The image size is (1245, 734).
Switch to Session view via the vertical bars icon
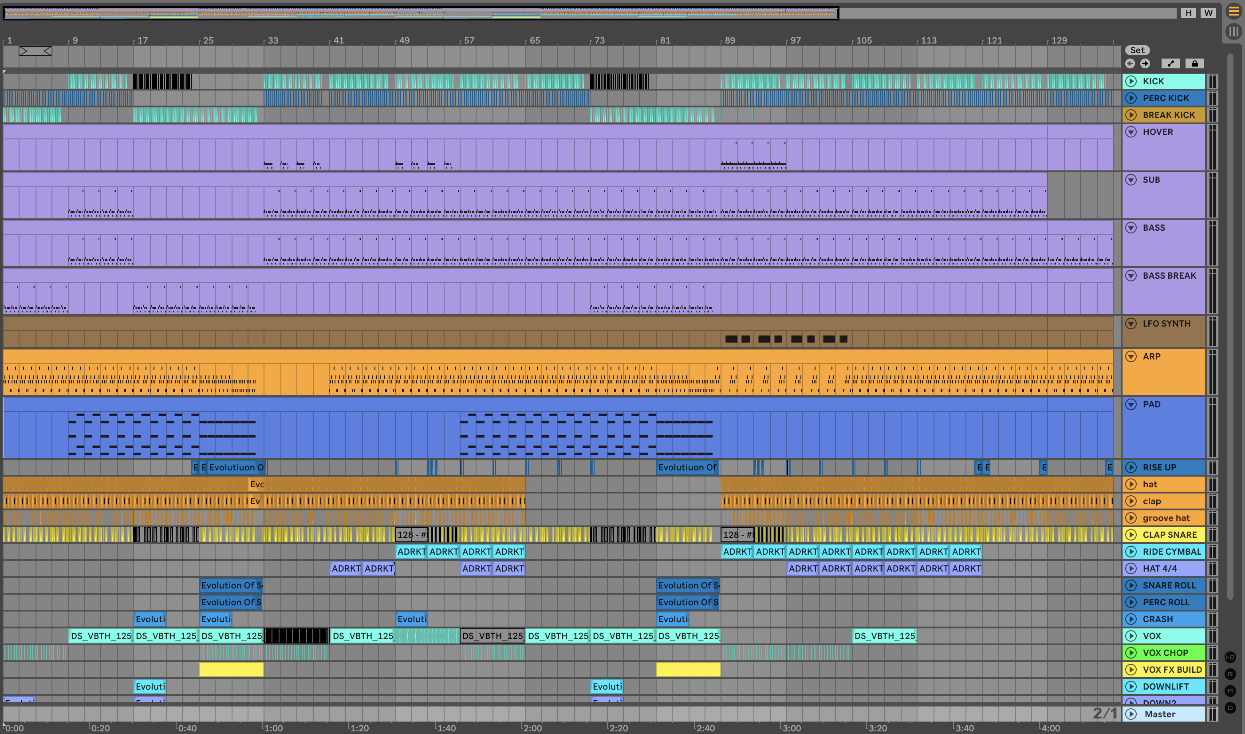1233,32
